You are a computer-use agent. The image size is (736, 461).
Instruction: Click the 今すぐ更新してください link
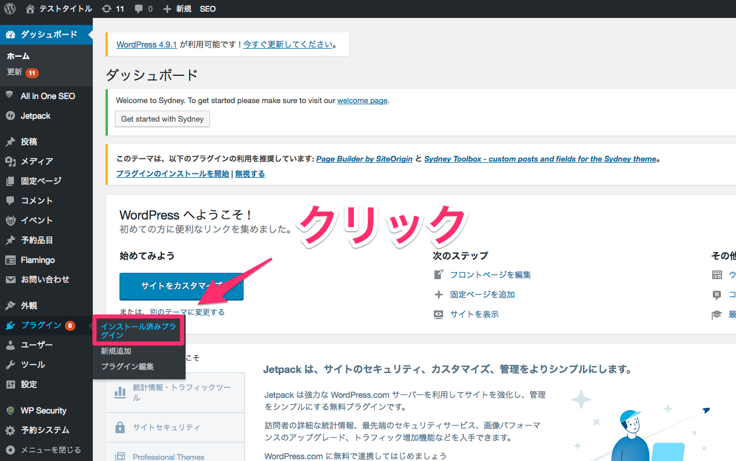point(288,44)
